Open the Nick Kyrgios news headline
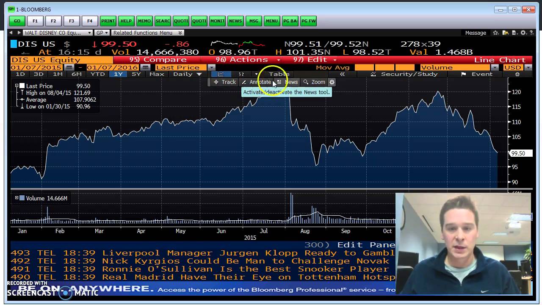Screen dimensions: 542x305 [x=203, y=261]
